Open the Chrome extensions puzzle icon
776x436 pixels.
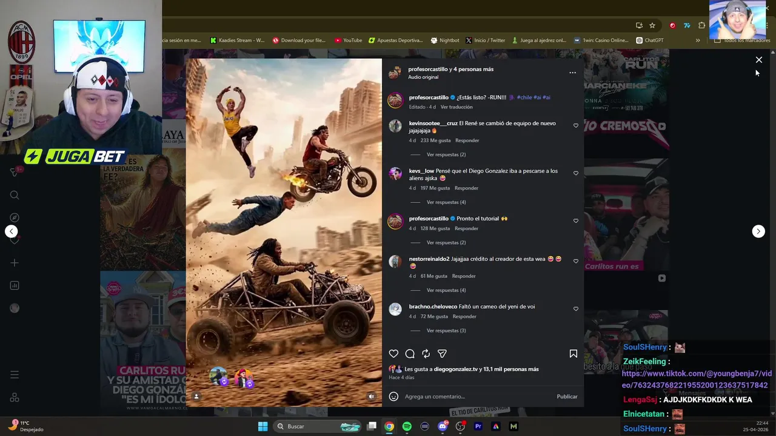point(701,25)
